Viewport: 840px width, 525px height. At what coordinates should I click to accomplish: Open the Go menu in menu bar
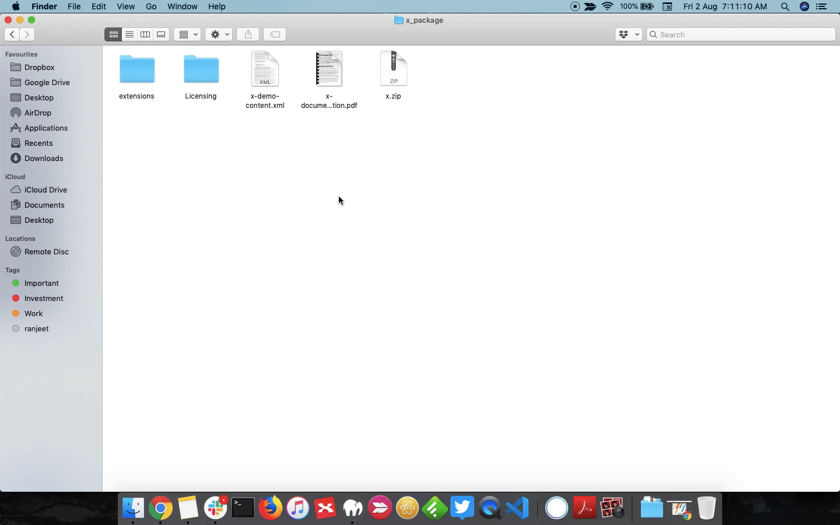151,6
